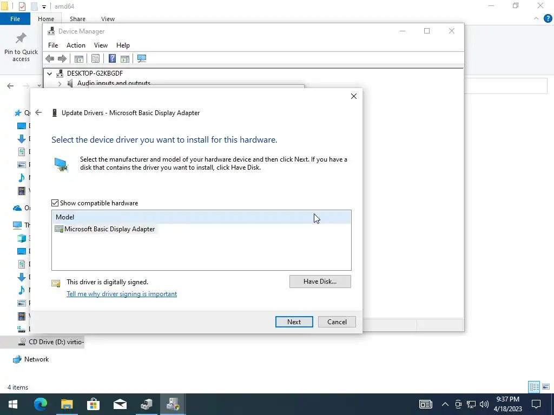554x415 pixels.
Task: Switch to Explorer Share tab
Action: 77,19
